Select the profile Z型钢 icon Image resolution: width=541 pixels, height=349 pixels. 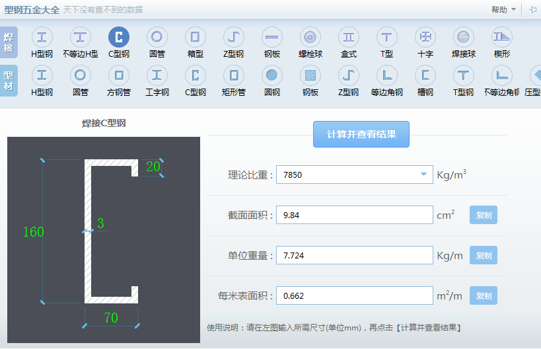[349, 75]
